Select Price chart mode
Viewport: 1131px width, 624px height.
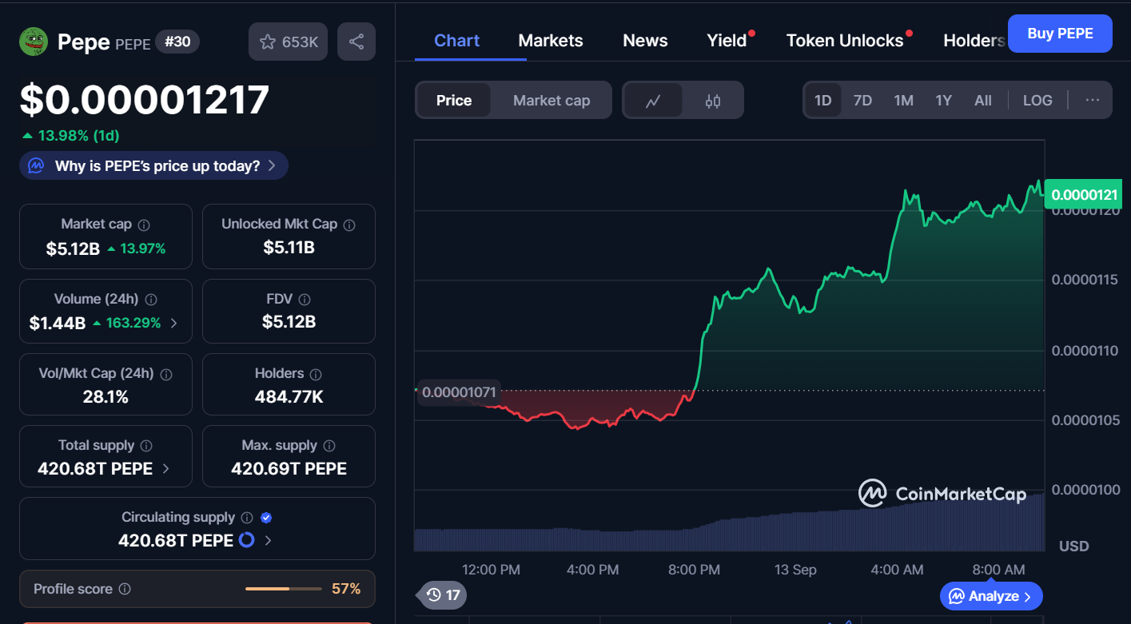[454, 101]
